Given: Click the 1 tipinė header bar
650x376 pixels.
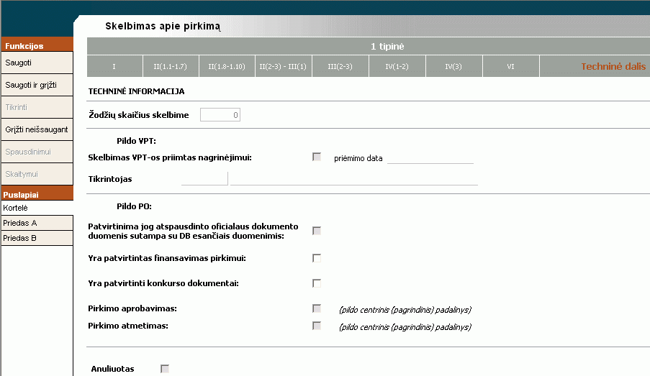Looking at the screenshot, I should [x=369, y=47].
